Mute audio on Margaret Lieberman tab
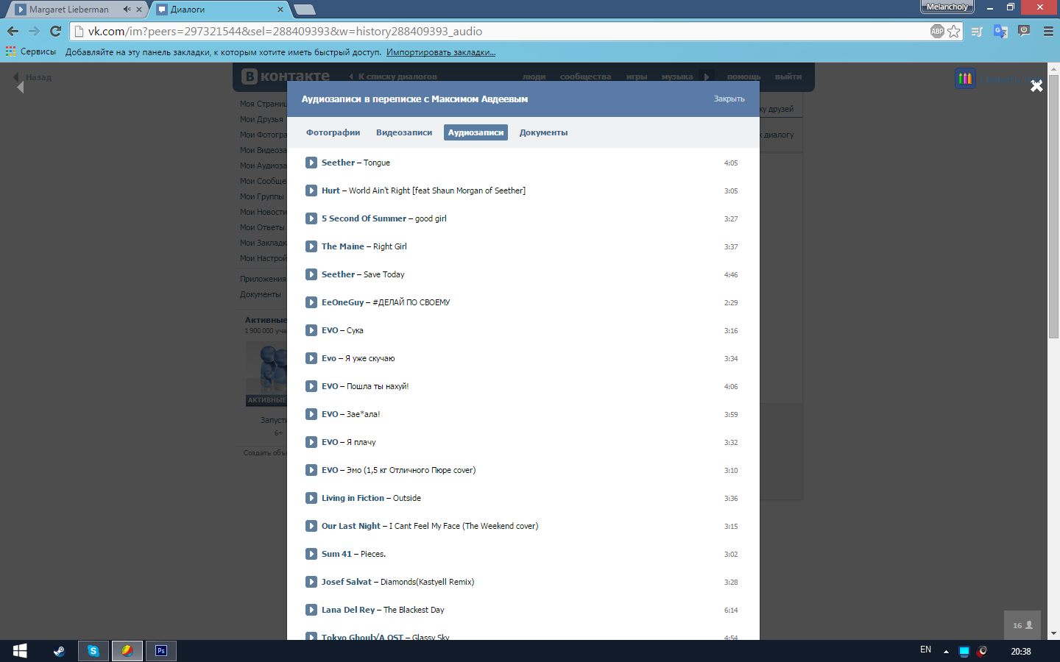 tap(127, 10)
